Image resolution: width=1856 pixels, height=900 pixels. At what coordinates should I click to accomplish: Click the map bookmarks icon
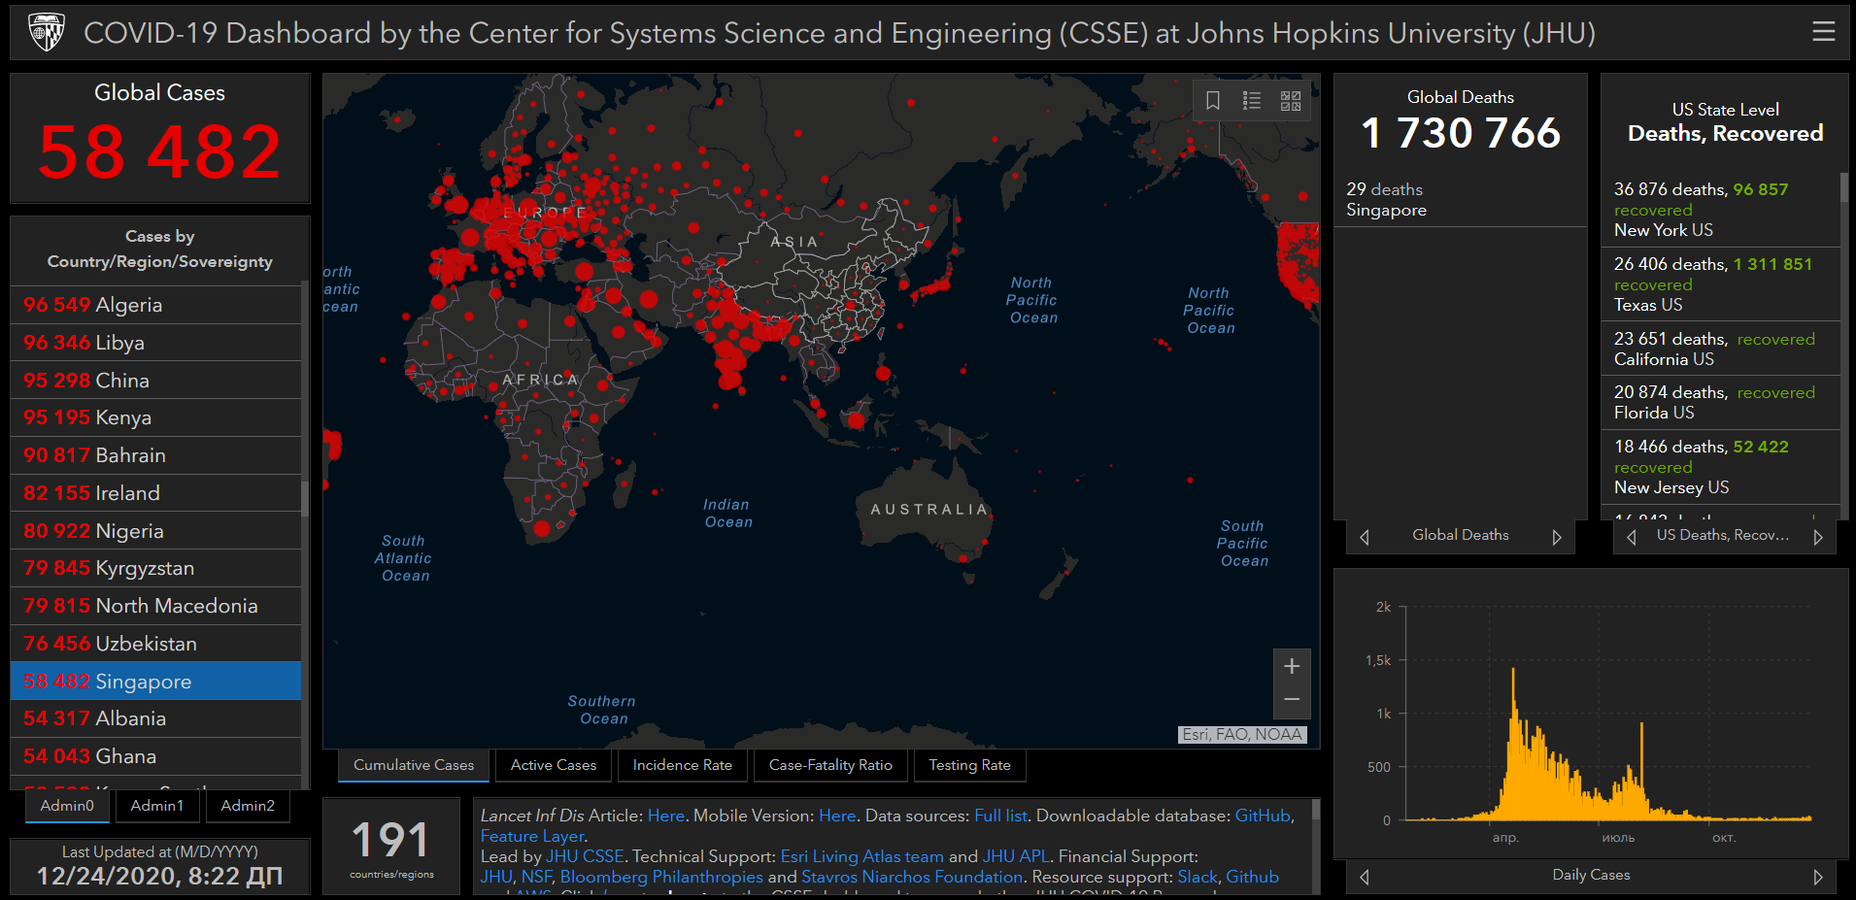1213,101
